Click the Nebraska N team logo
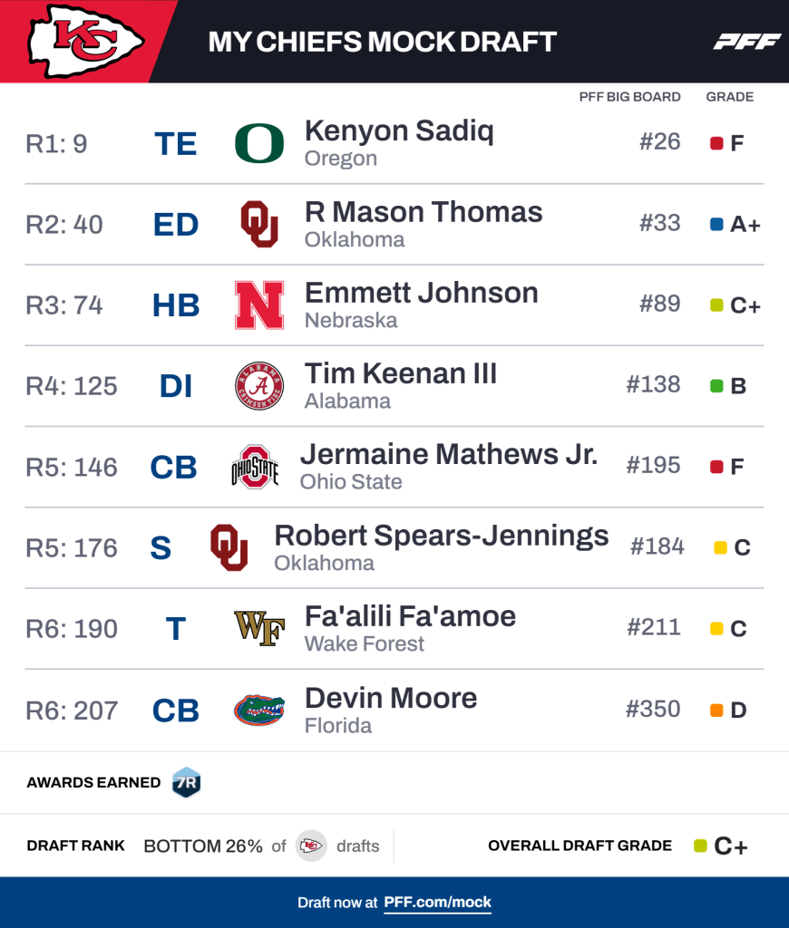This screenshot has height=928, width=789. pyautogui.click(x=259, y=305)
